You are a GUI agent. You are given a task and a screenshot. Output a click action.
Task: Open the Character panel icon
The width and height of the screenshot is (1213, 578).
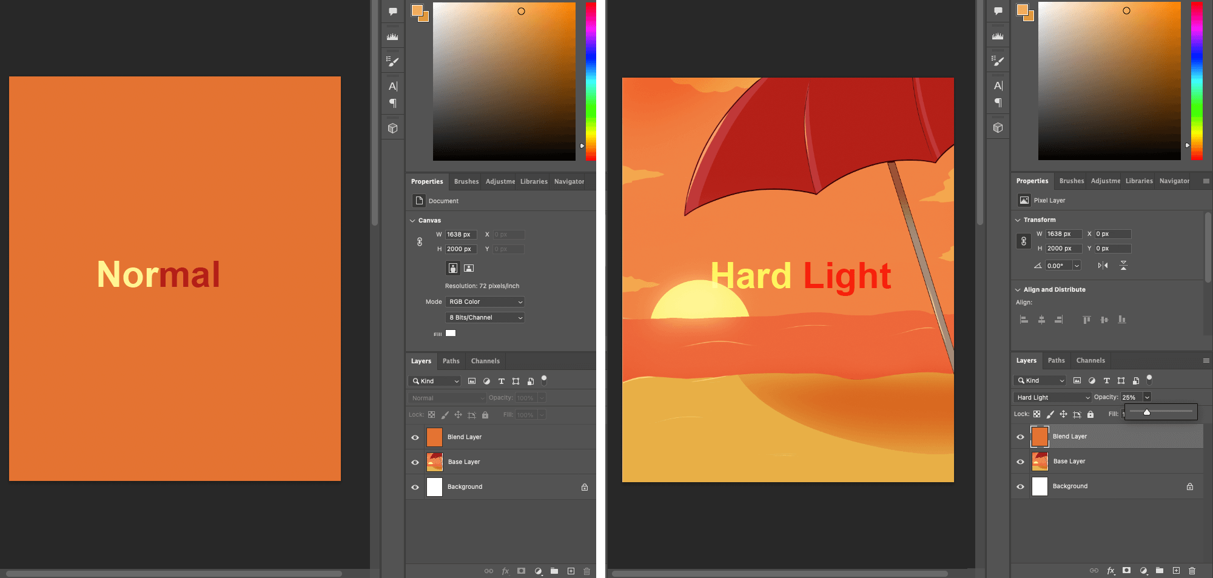pos(392,86)
